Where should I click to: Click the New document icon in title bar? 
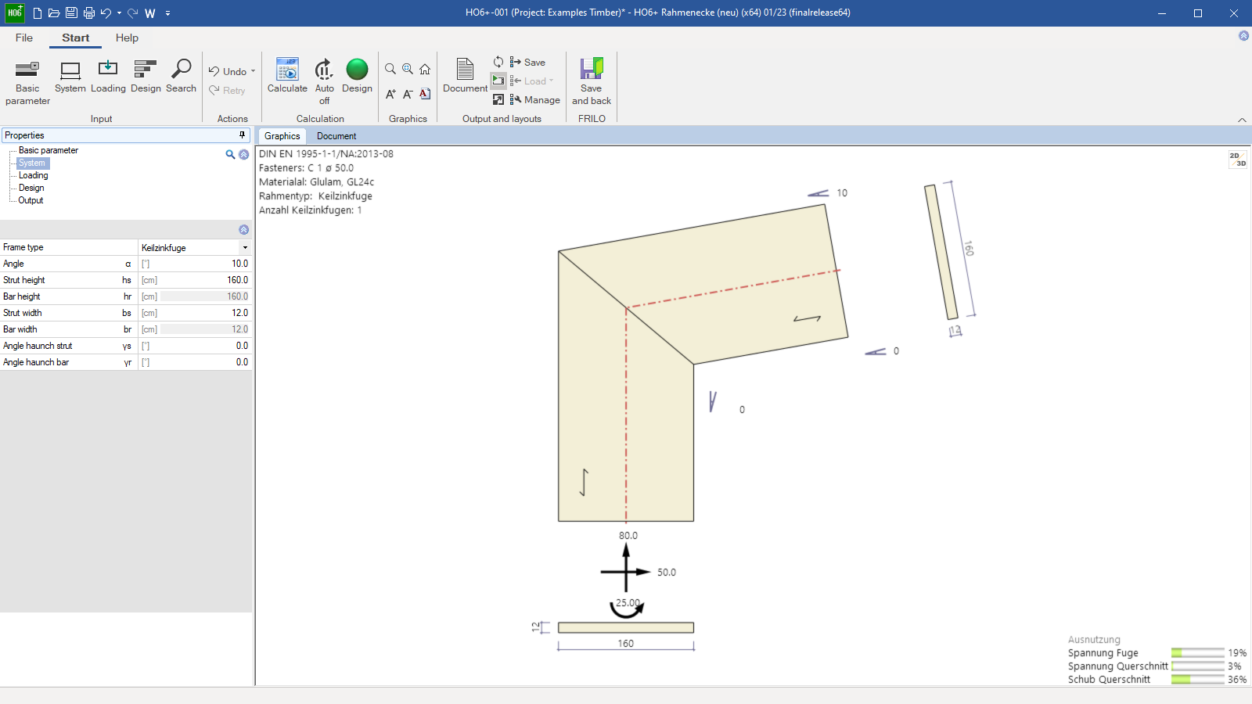click(37, 13)
